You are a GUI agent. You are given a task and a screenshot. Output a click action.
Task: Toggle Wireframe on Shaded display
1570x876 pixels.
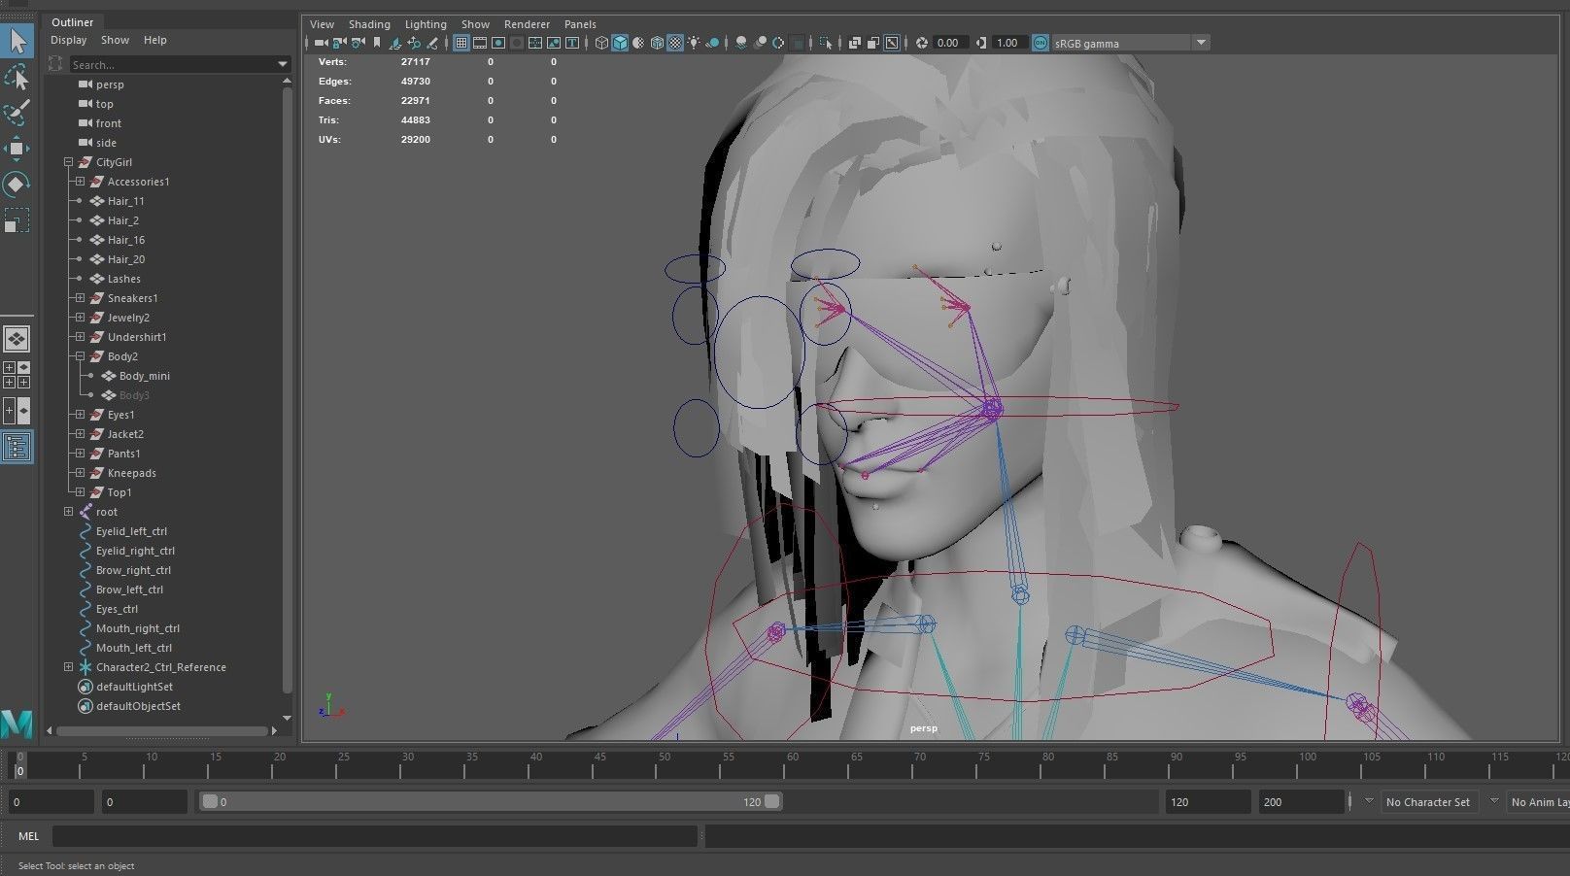point(657,43)
